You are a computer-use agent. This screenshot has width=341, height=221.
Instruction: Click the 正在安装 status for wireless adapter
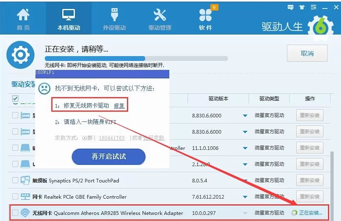point(310,213)
